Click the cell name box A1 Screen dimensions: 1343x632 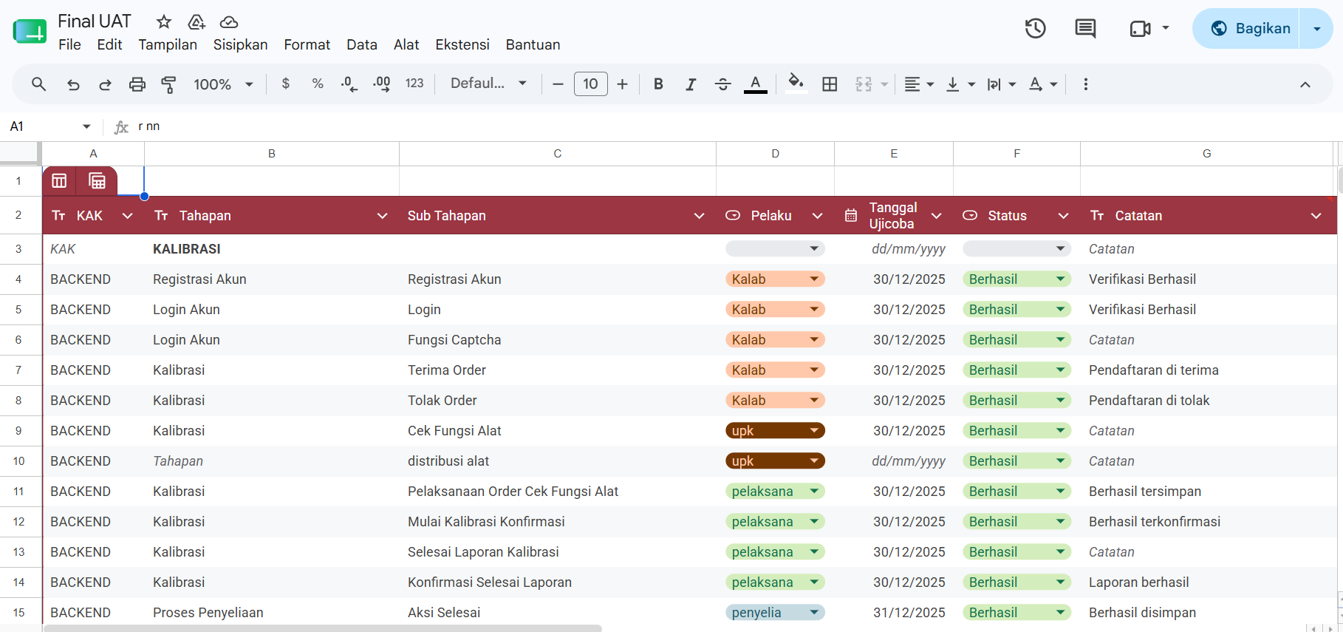[50, 126]
